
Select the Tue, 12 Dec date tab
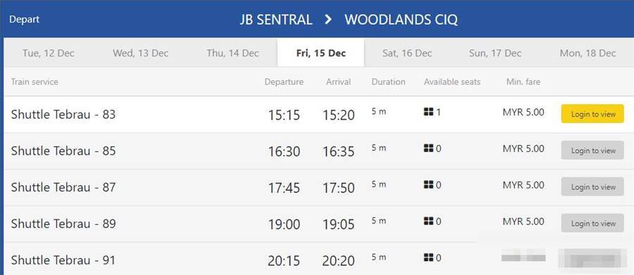tap(49, 53)
